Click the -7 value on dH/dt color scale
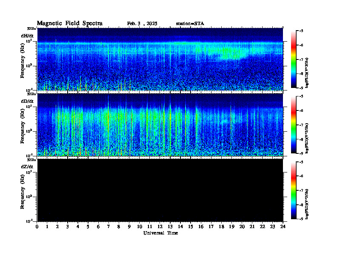 301,59
